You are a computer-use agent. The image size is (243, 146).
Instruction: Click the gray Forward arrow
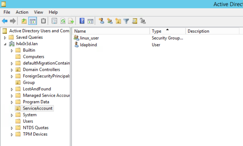pos(13,21)
